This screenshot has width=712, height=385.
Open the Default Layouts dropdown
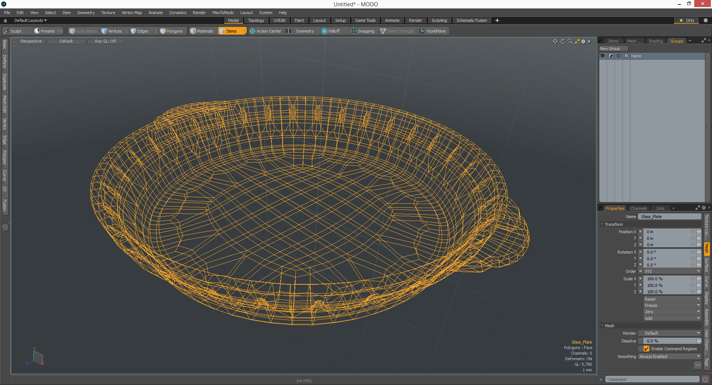(x=30, y=20)
